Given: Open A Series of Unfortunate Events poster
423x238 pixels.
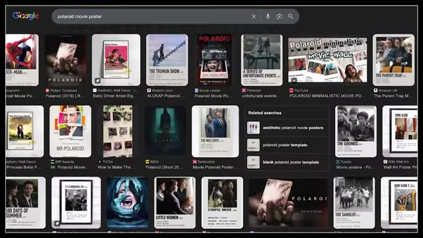Looking at the screenshot, I should [262, 60].
